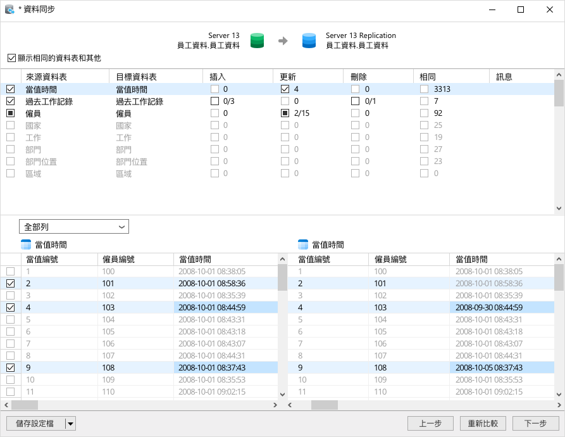Screen dimensions: 565x437
Task: Uncheck row 4 in the source data grid
Action: pos(11,308)
